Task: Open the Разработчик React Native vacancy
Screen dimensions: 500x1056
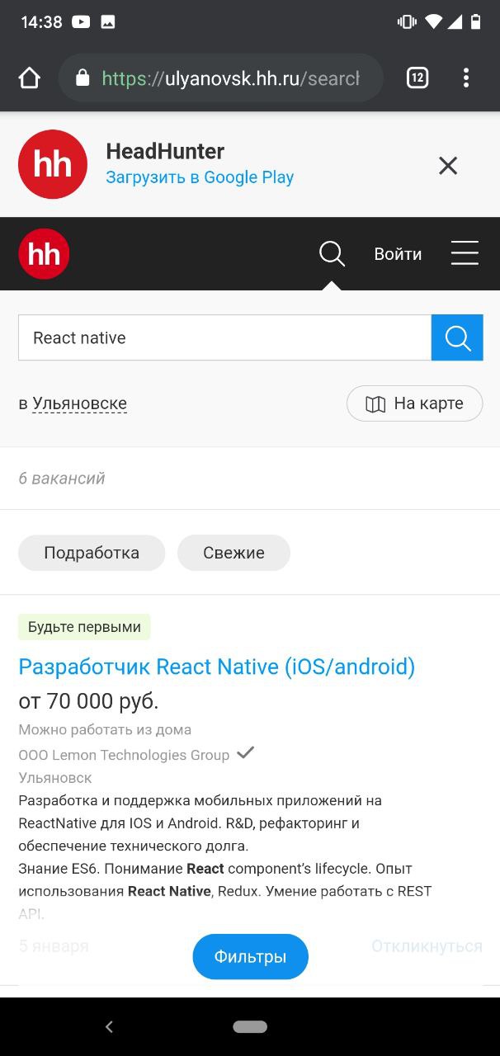Action: click(216, 667)
